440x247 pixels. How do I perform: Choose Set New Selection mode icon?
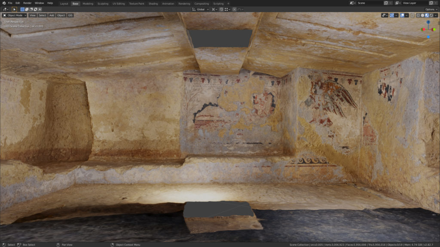point(22,9)
